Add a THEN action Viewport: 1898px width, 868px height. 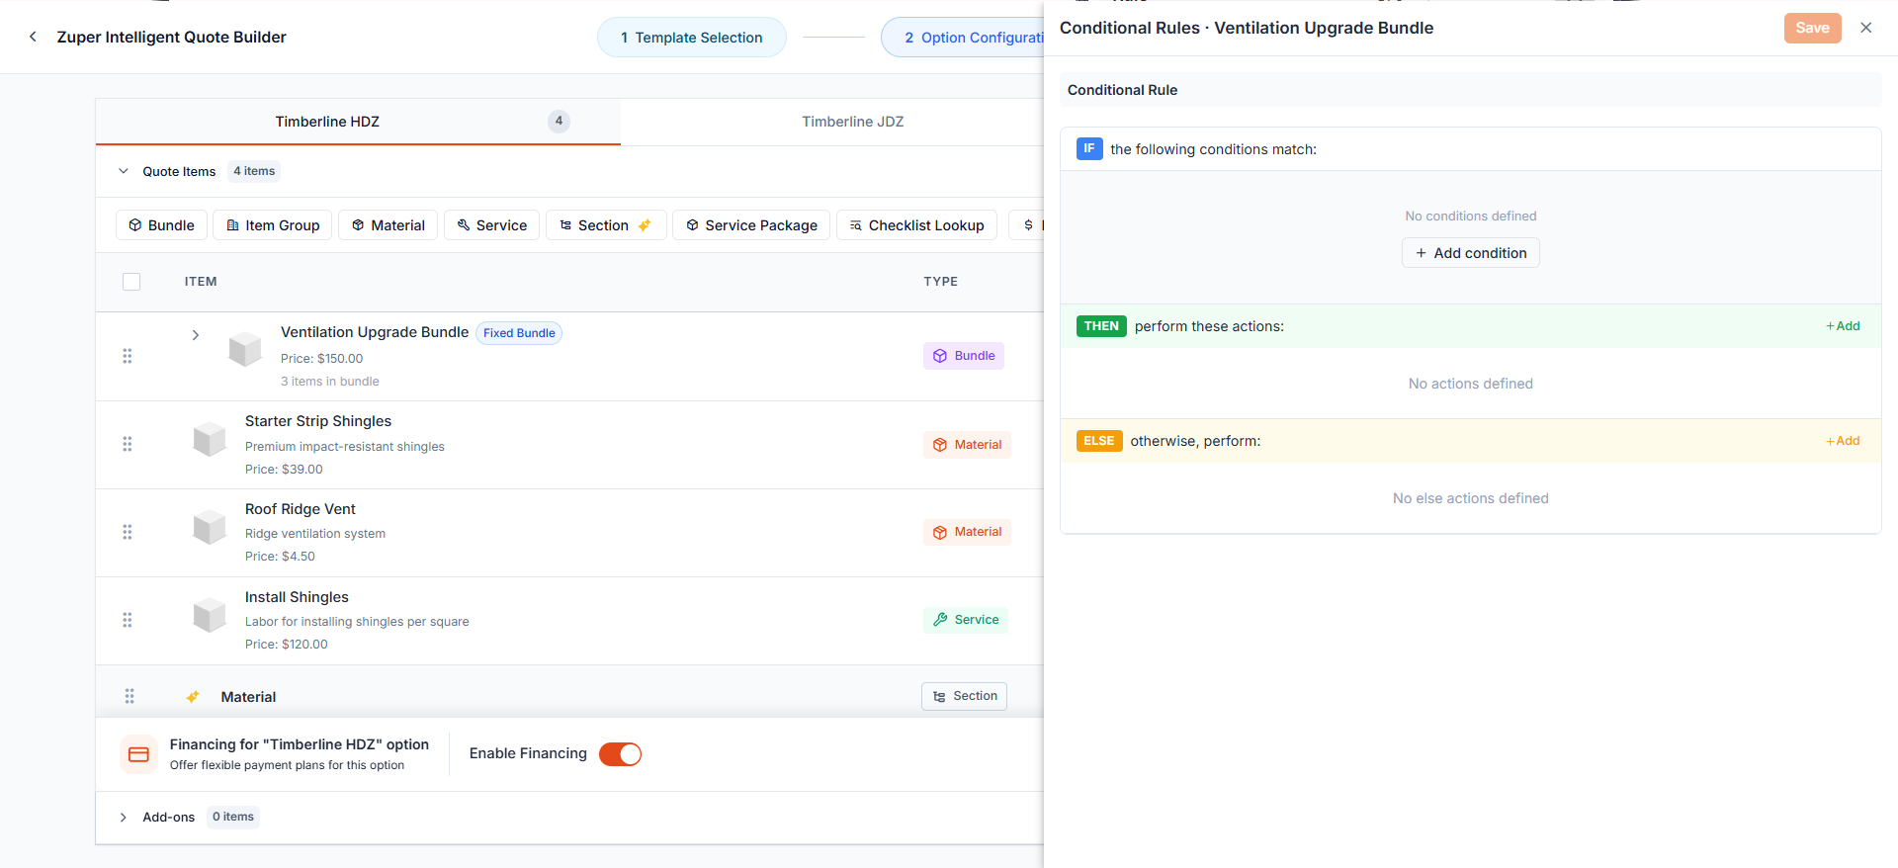click(x=1843, y=326)
